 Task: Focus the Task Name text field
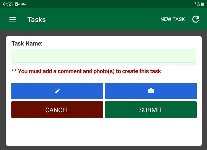104,57
